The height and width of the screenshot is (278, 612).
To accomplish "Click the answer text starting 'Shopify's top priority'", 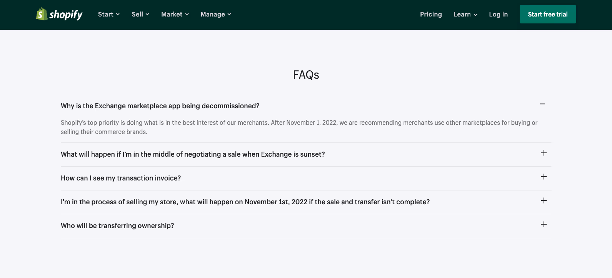I will [299, 127].
